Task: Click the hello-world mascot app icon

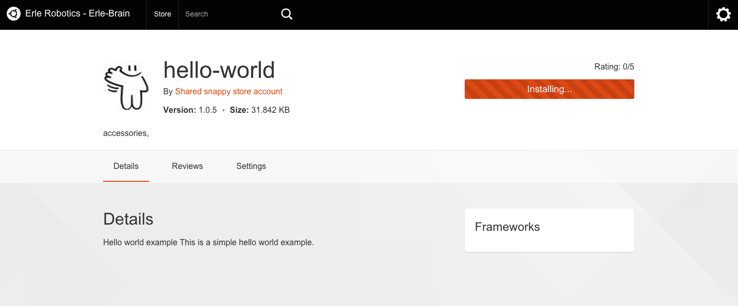Action: pyautogui.click(x=126, y=87)
